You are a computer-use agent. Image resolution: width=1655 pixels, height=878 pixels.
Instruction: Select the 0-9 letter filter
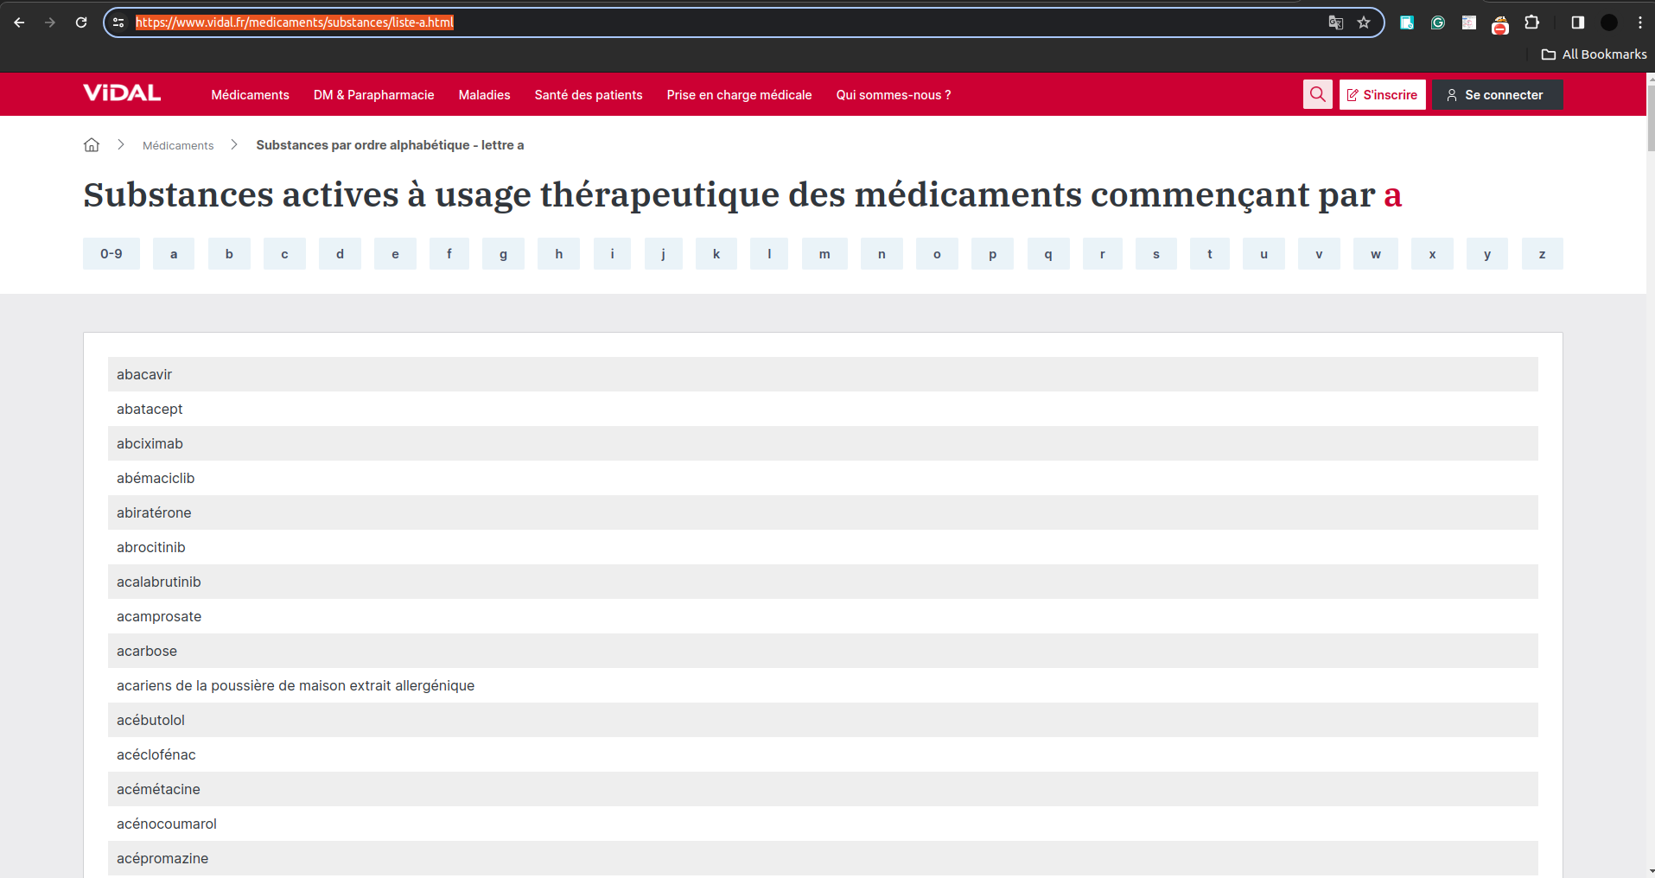coord(111,254)
